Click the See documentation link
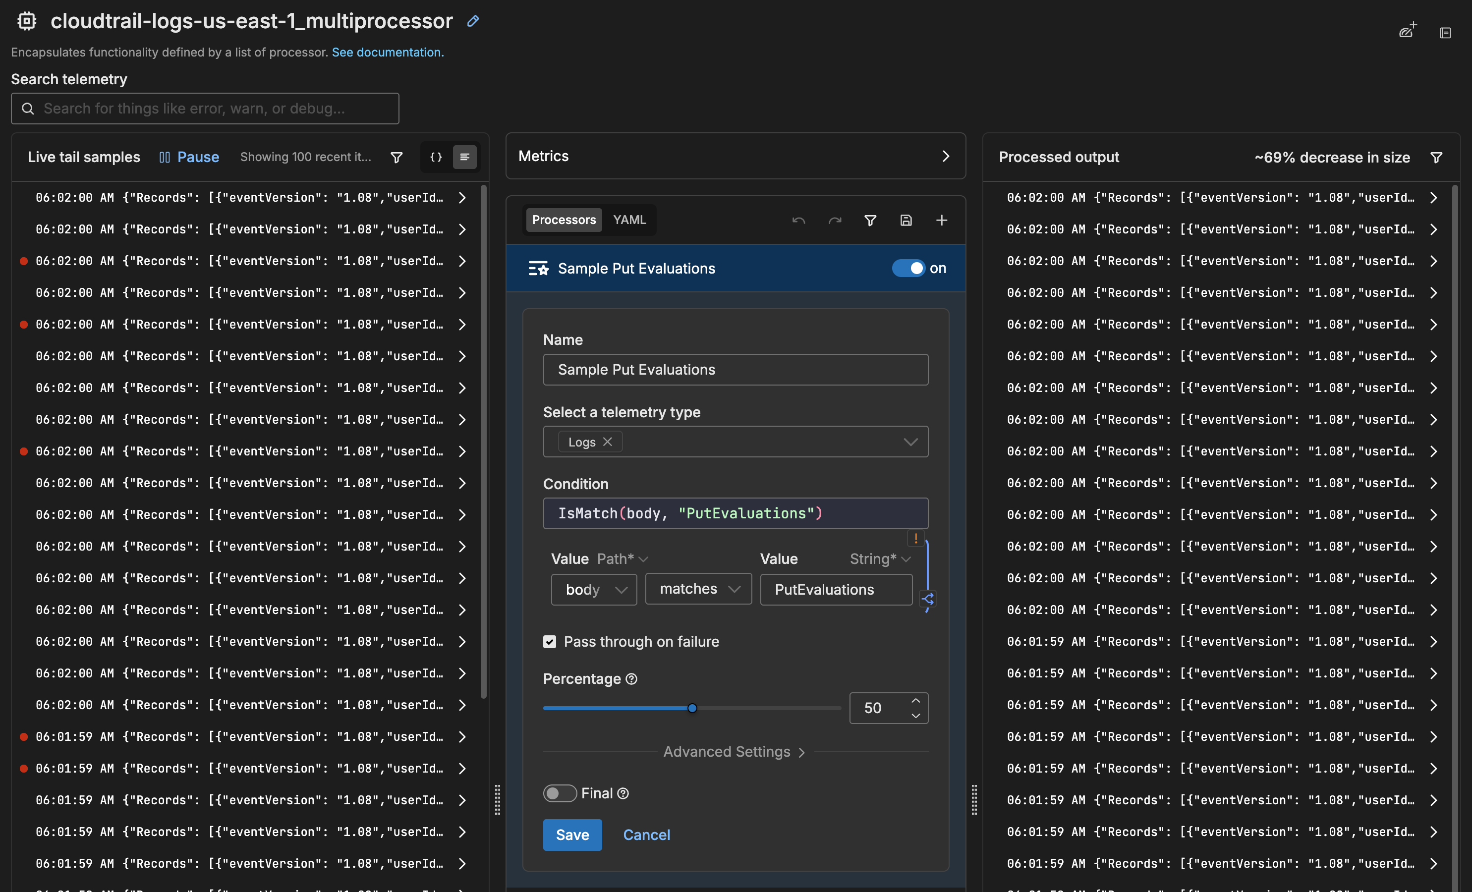The height and width of the screenshot is (892, 1472). [x=387, y=52]
